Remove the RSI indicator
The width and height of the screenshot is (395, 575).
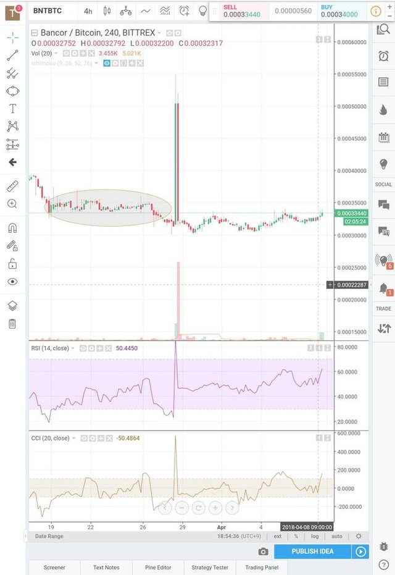tap(109, 348)
